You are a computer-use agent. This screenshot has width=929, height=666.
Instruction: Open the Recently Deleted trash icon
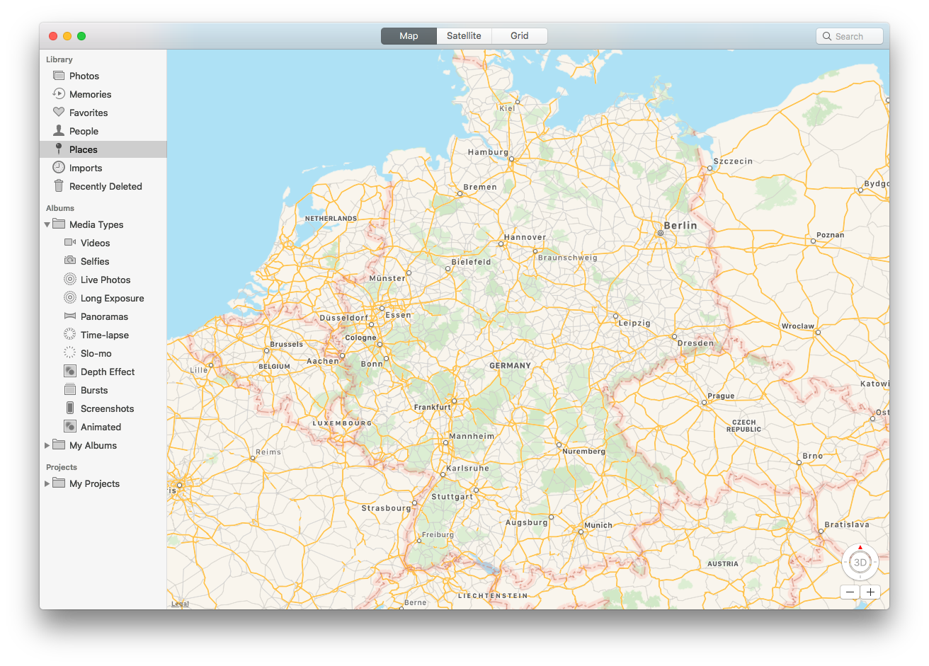pos(59,186)
